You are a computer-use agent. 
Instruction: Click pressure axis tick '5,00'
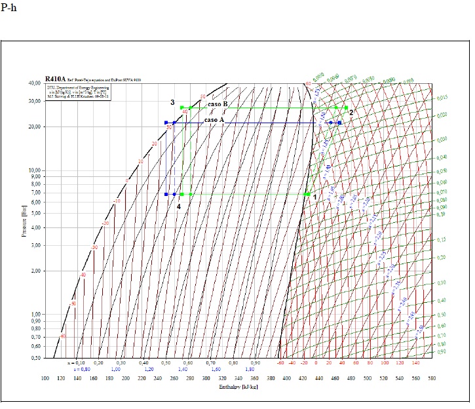tap(36, 213)
